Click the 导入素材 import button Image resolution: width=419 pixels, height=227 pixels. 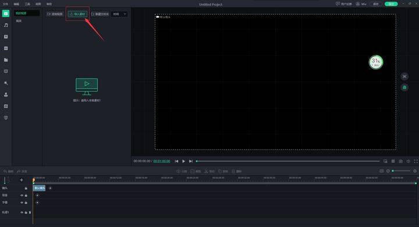pos(77,14)
